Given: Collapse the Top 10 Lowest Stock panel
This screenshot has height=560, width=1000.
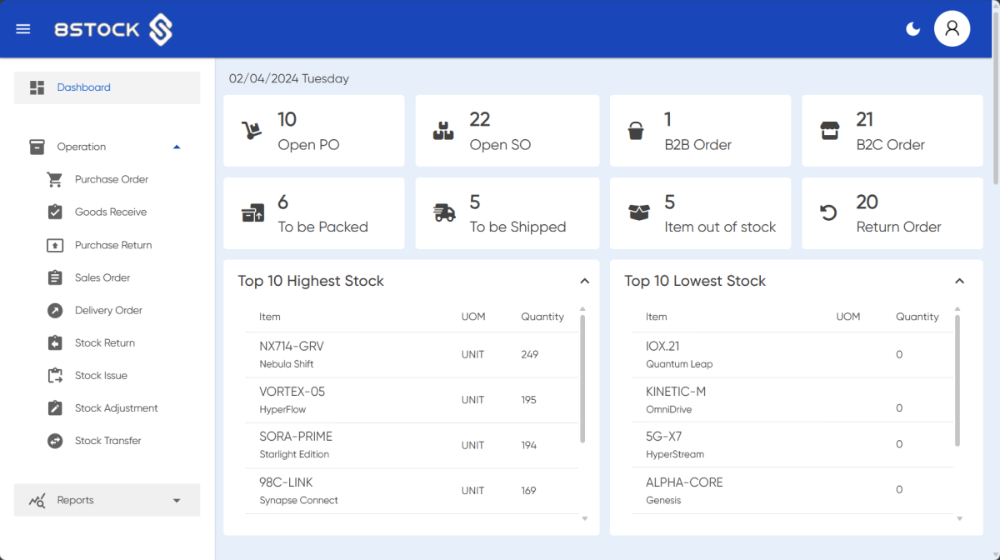Looking at the screenshot, I should pos(959,281).
